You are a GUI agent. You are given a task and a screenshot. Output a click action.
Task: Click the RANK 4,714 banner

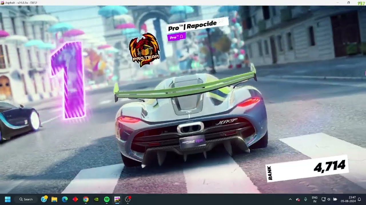(x=307, y=169)
